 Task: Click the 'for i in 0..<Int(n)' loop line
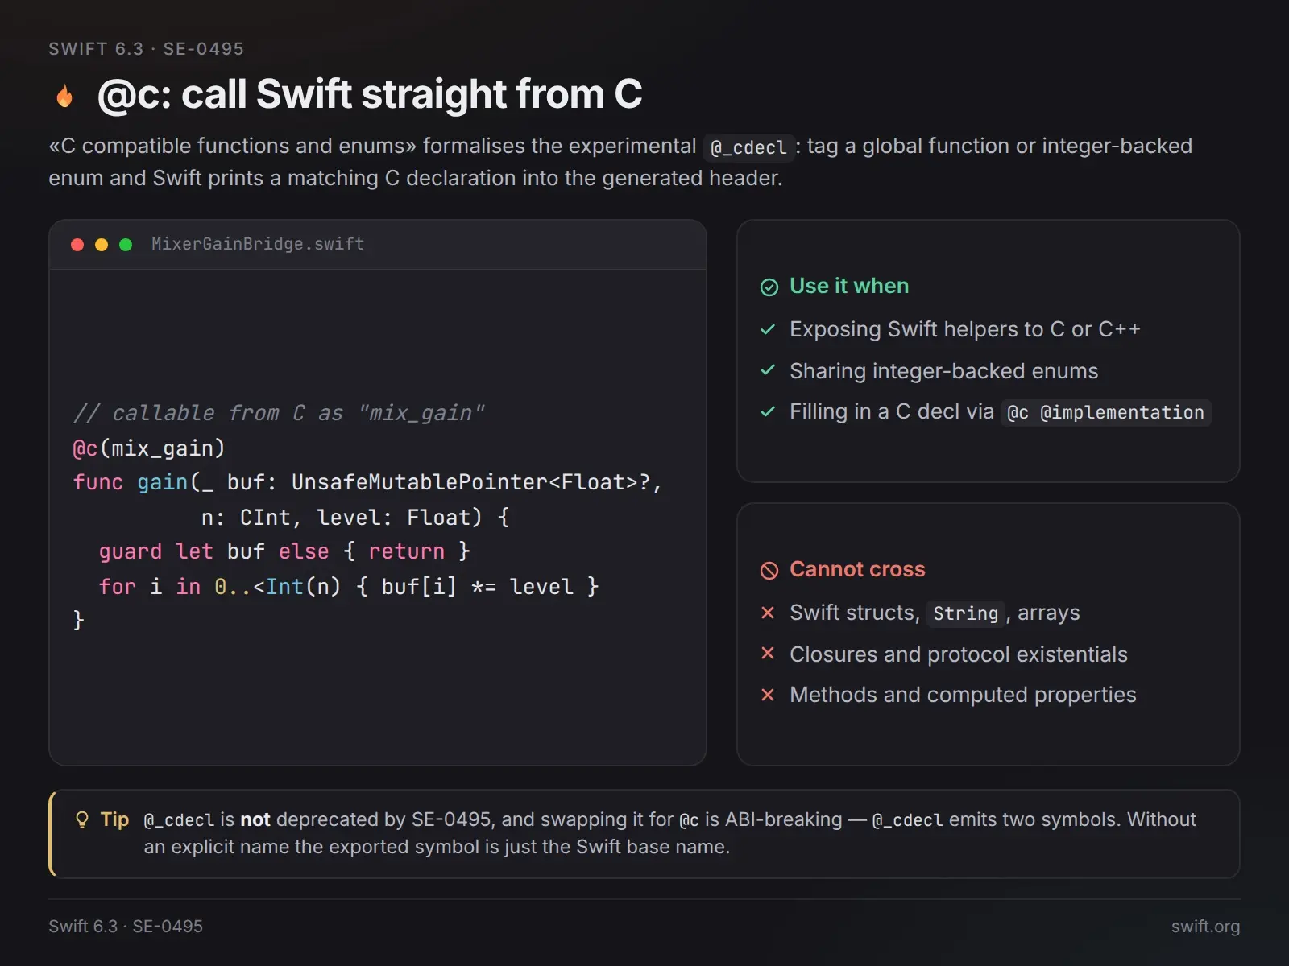pos(349,586)
